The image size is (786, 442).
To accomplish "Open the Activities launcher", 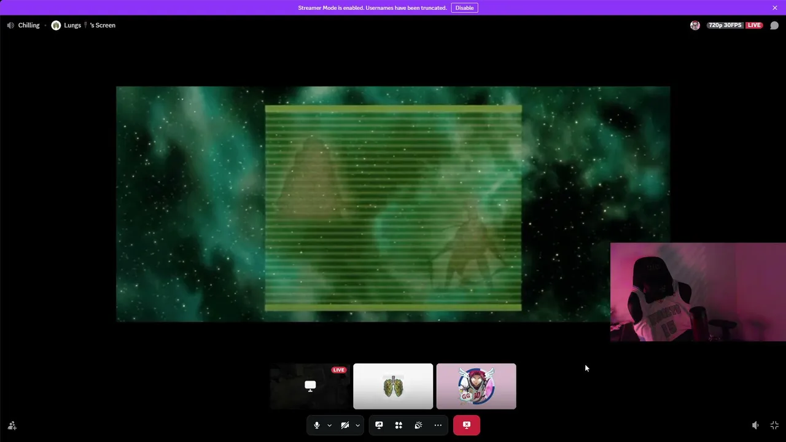I will click(x=399, y=425).
